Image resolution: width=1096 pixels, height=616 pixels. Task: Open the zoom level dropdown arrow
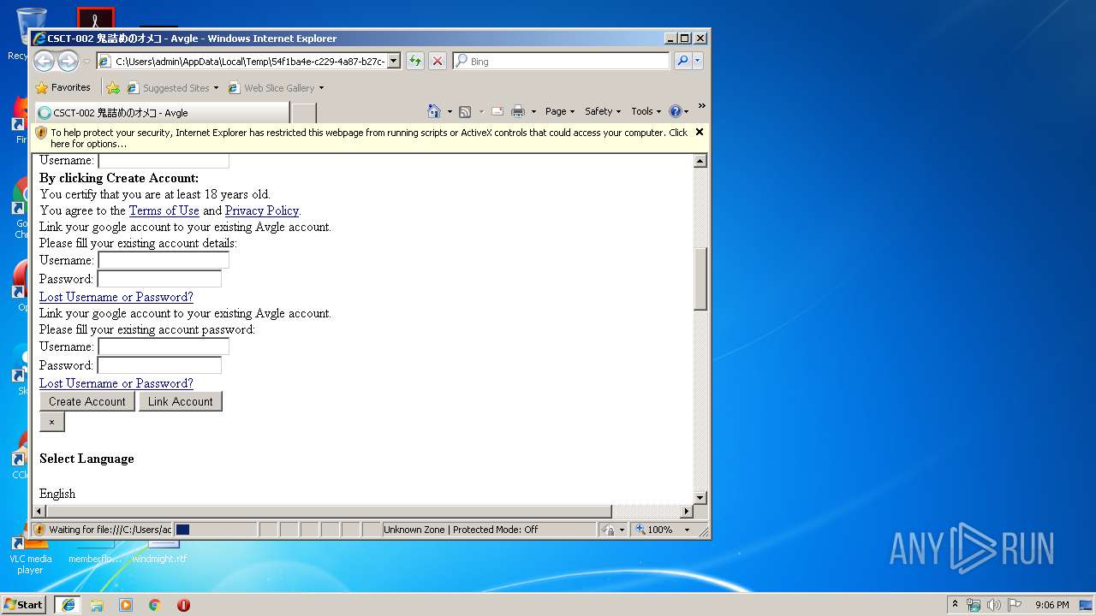tap(686, 530)
